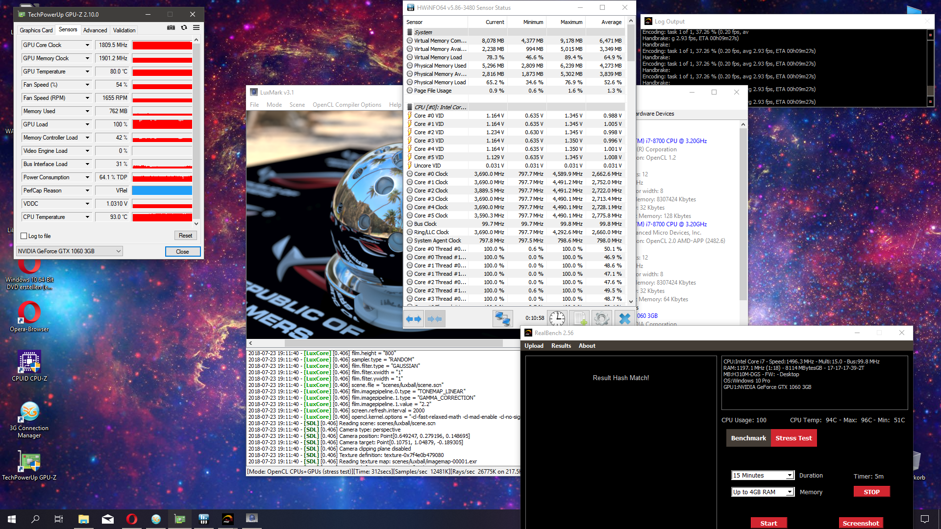Image resolution: width=941 pixels, height=529 pixels.
Task: Click the GPU-Z refresh icon
Action: [x=184, y=28]
